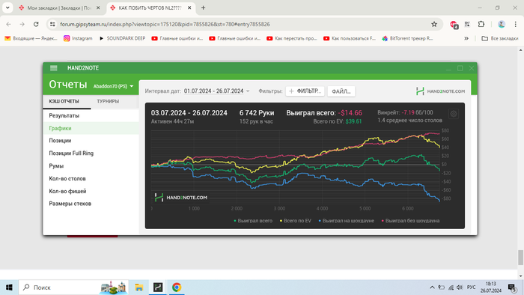
Task: Select Графики report
Action: tap(91, 128)
